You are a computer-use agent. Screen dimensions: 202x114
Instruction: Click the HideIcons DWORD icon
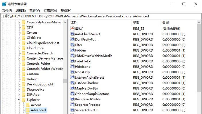pyautogui.click(x=72, y=66)
